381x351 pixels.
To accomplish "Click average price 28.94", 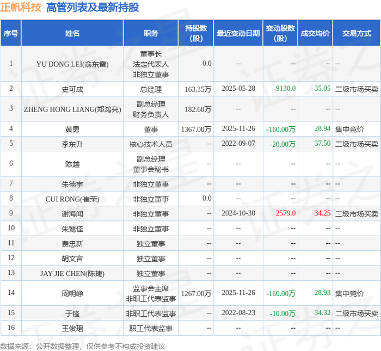I will tap(322, 128).
